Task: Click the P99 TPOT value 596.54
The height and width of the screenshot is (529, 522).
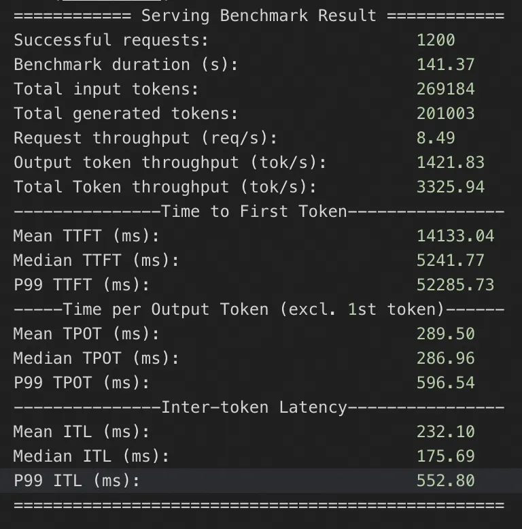Action: [x=445, y=383]
